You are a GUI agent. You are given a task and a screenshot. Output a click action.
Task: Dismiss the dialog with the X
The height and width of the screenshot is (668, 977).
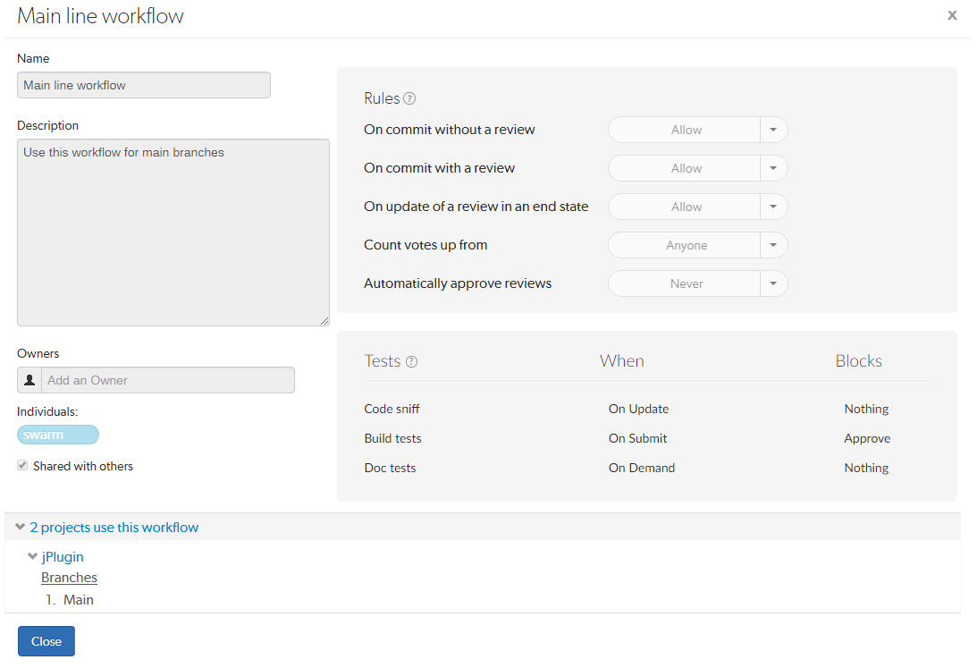952,15
